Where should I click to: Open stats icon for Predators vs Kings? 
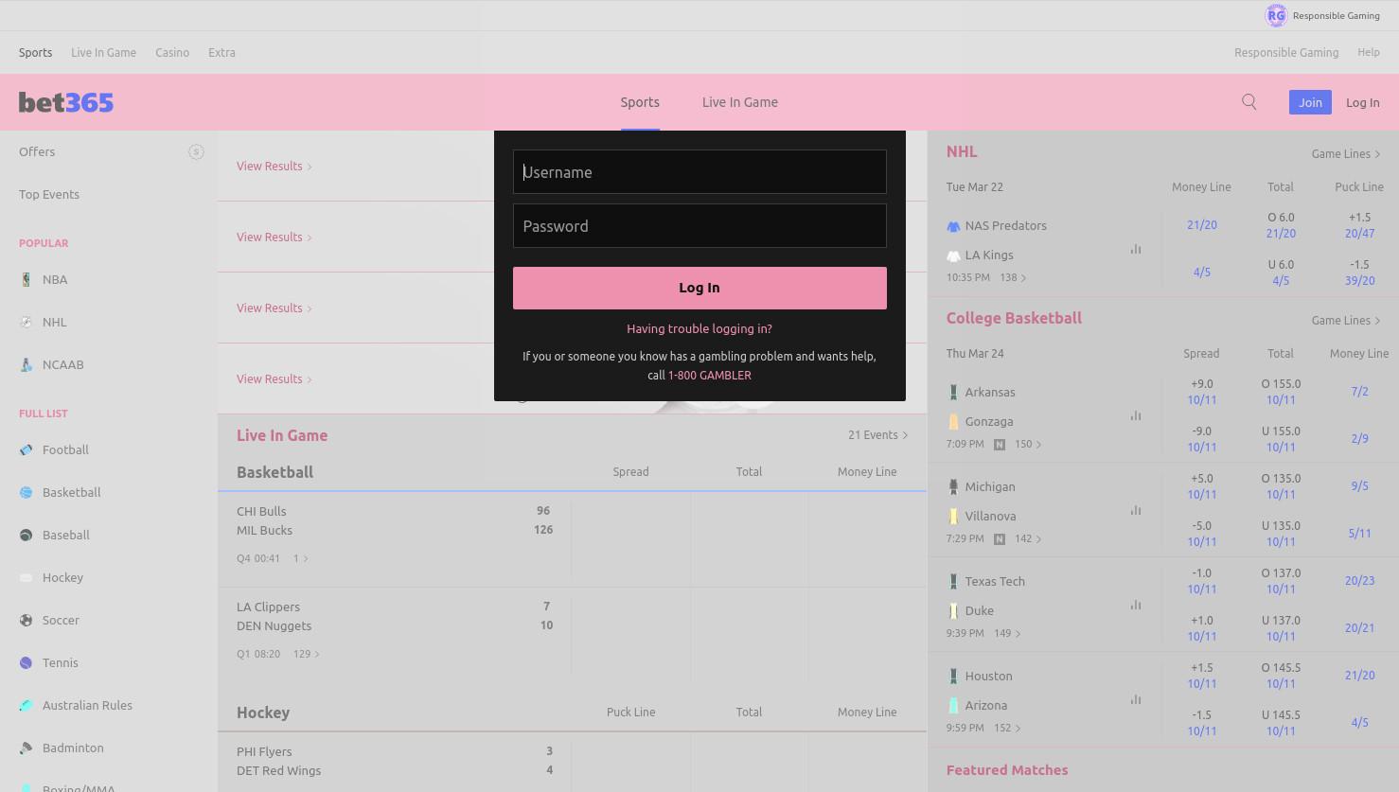pyautogui.click(x=1136, y=250)
